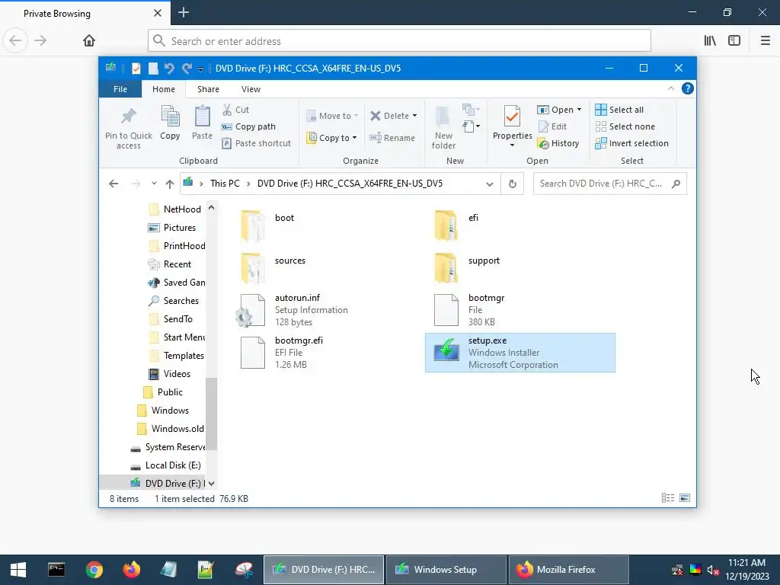The width and height of the screenshot is (780, 585).
Task: Switch to the Share tab
Action: 208,89
